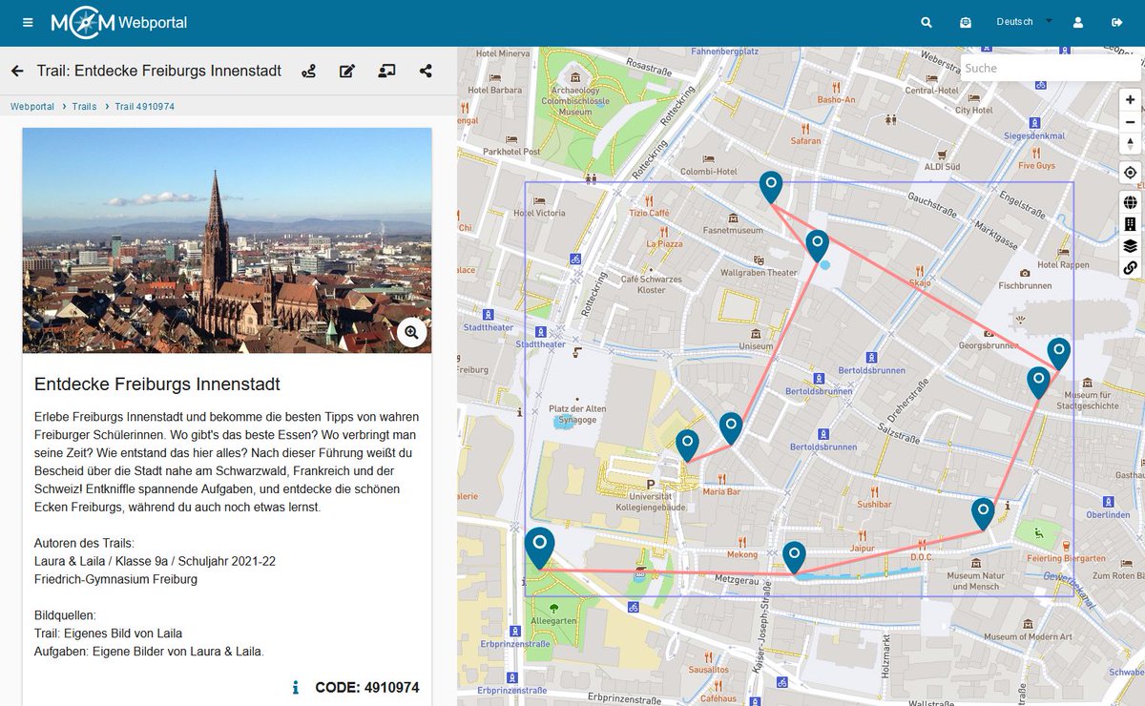The height and width of the screenshot is (706, 1145).
Task: Click the Feierling Biergarten label
Action: [x=1066, y=558]
